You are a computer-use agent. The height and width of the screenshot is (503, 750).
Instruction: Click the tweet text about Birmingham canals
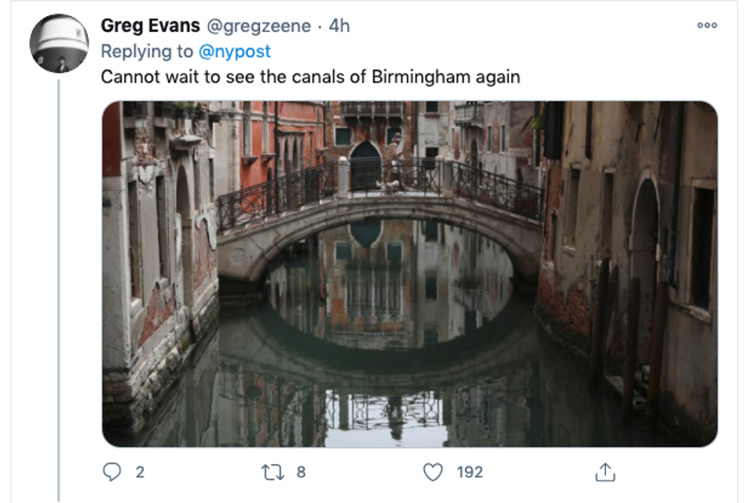(x=311, y=77)
